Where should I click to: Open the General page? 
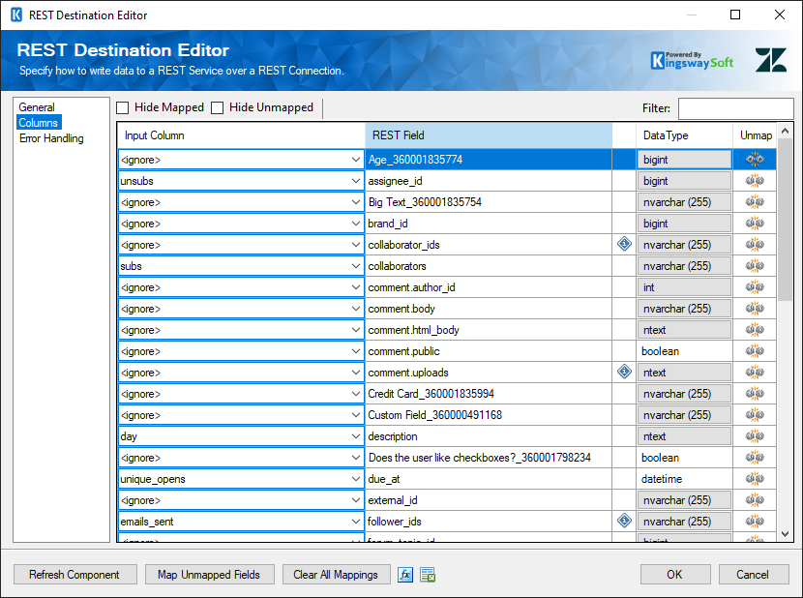tap(37, 107)
